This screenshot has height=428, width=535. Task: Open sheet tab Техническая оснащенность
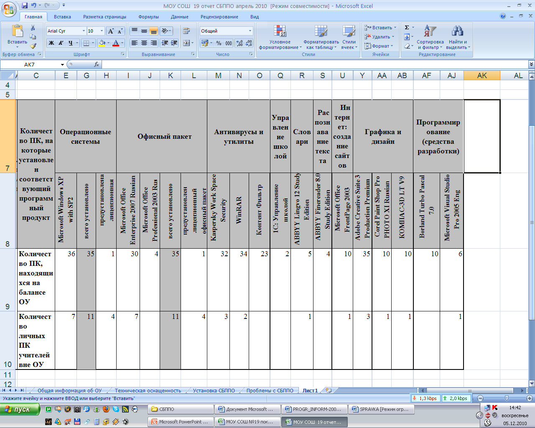[x=148, y=390]
